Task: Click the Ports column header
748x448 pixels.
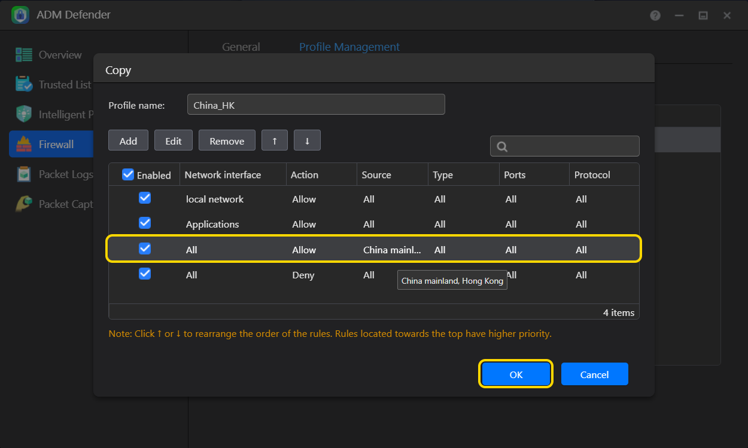Action: [x=534, y=174]
